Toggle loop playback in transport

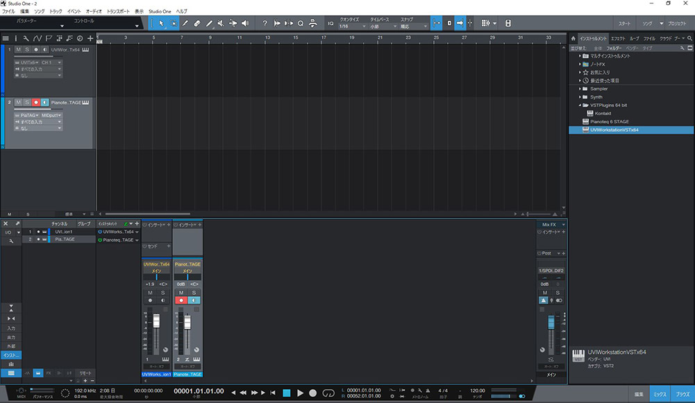point(328,393)
